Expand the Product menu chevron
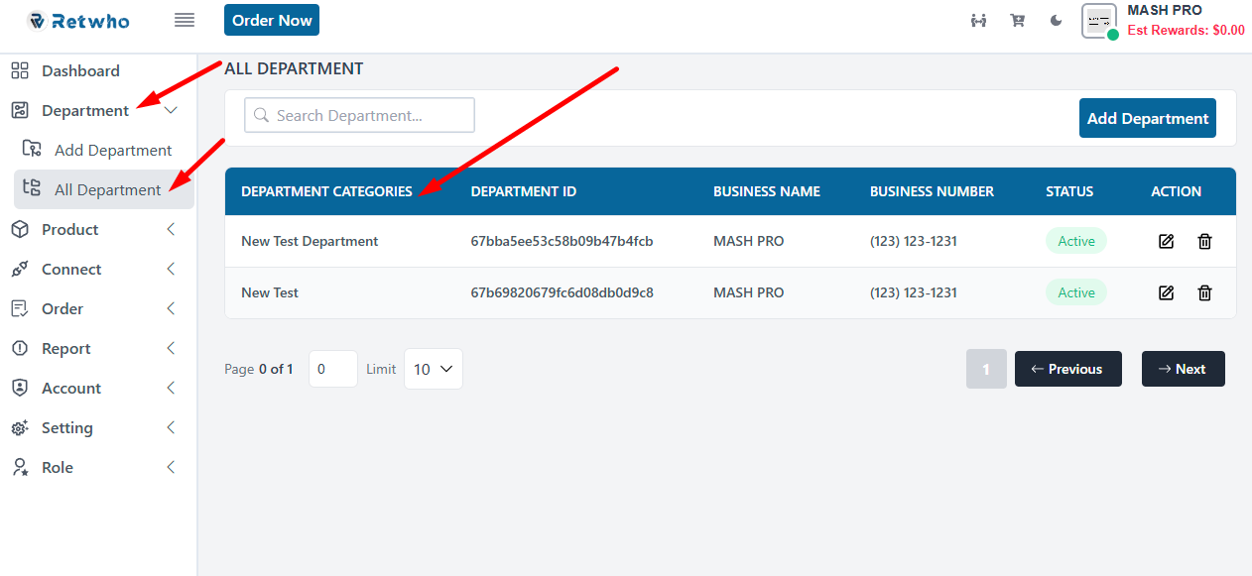 click(171, 229)
